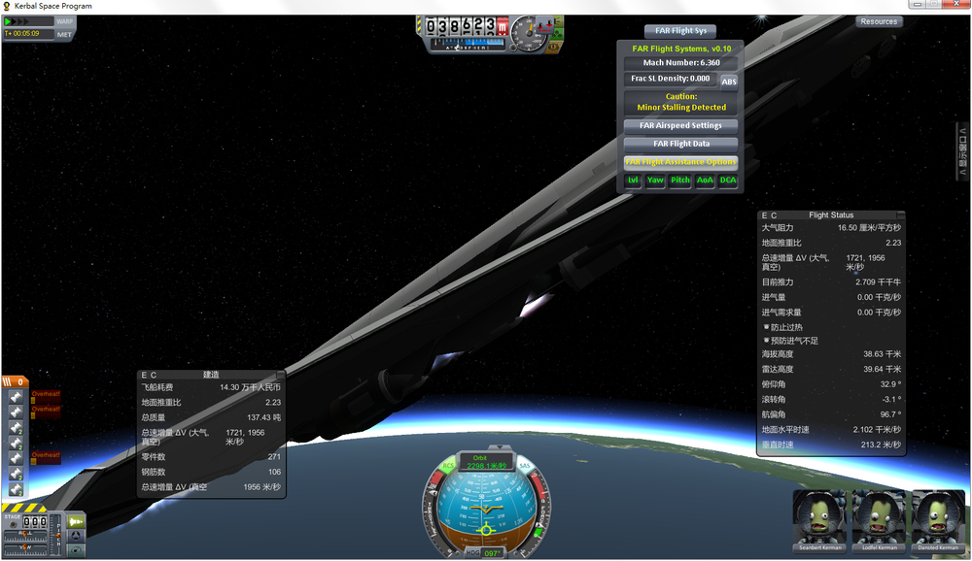
Task: Click the 海拔高度 38.63 value row
Action: pos(831,354)
